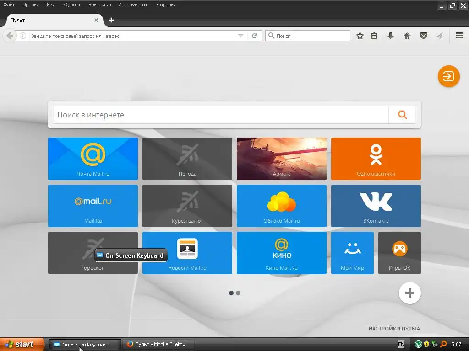
Task: Focus the address bar input
Action: pos(133,36)
